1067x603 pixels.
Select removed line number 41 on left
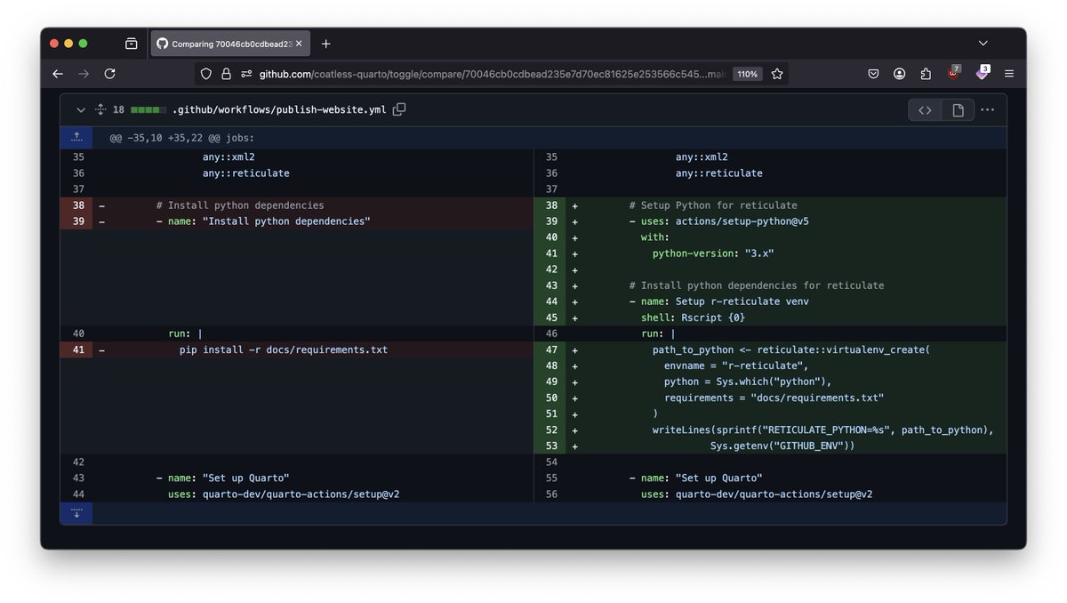76,350
